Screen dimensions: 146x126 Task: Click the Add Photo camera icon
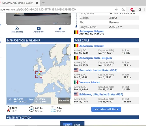click(38, 28)
